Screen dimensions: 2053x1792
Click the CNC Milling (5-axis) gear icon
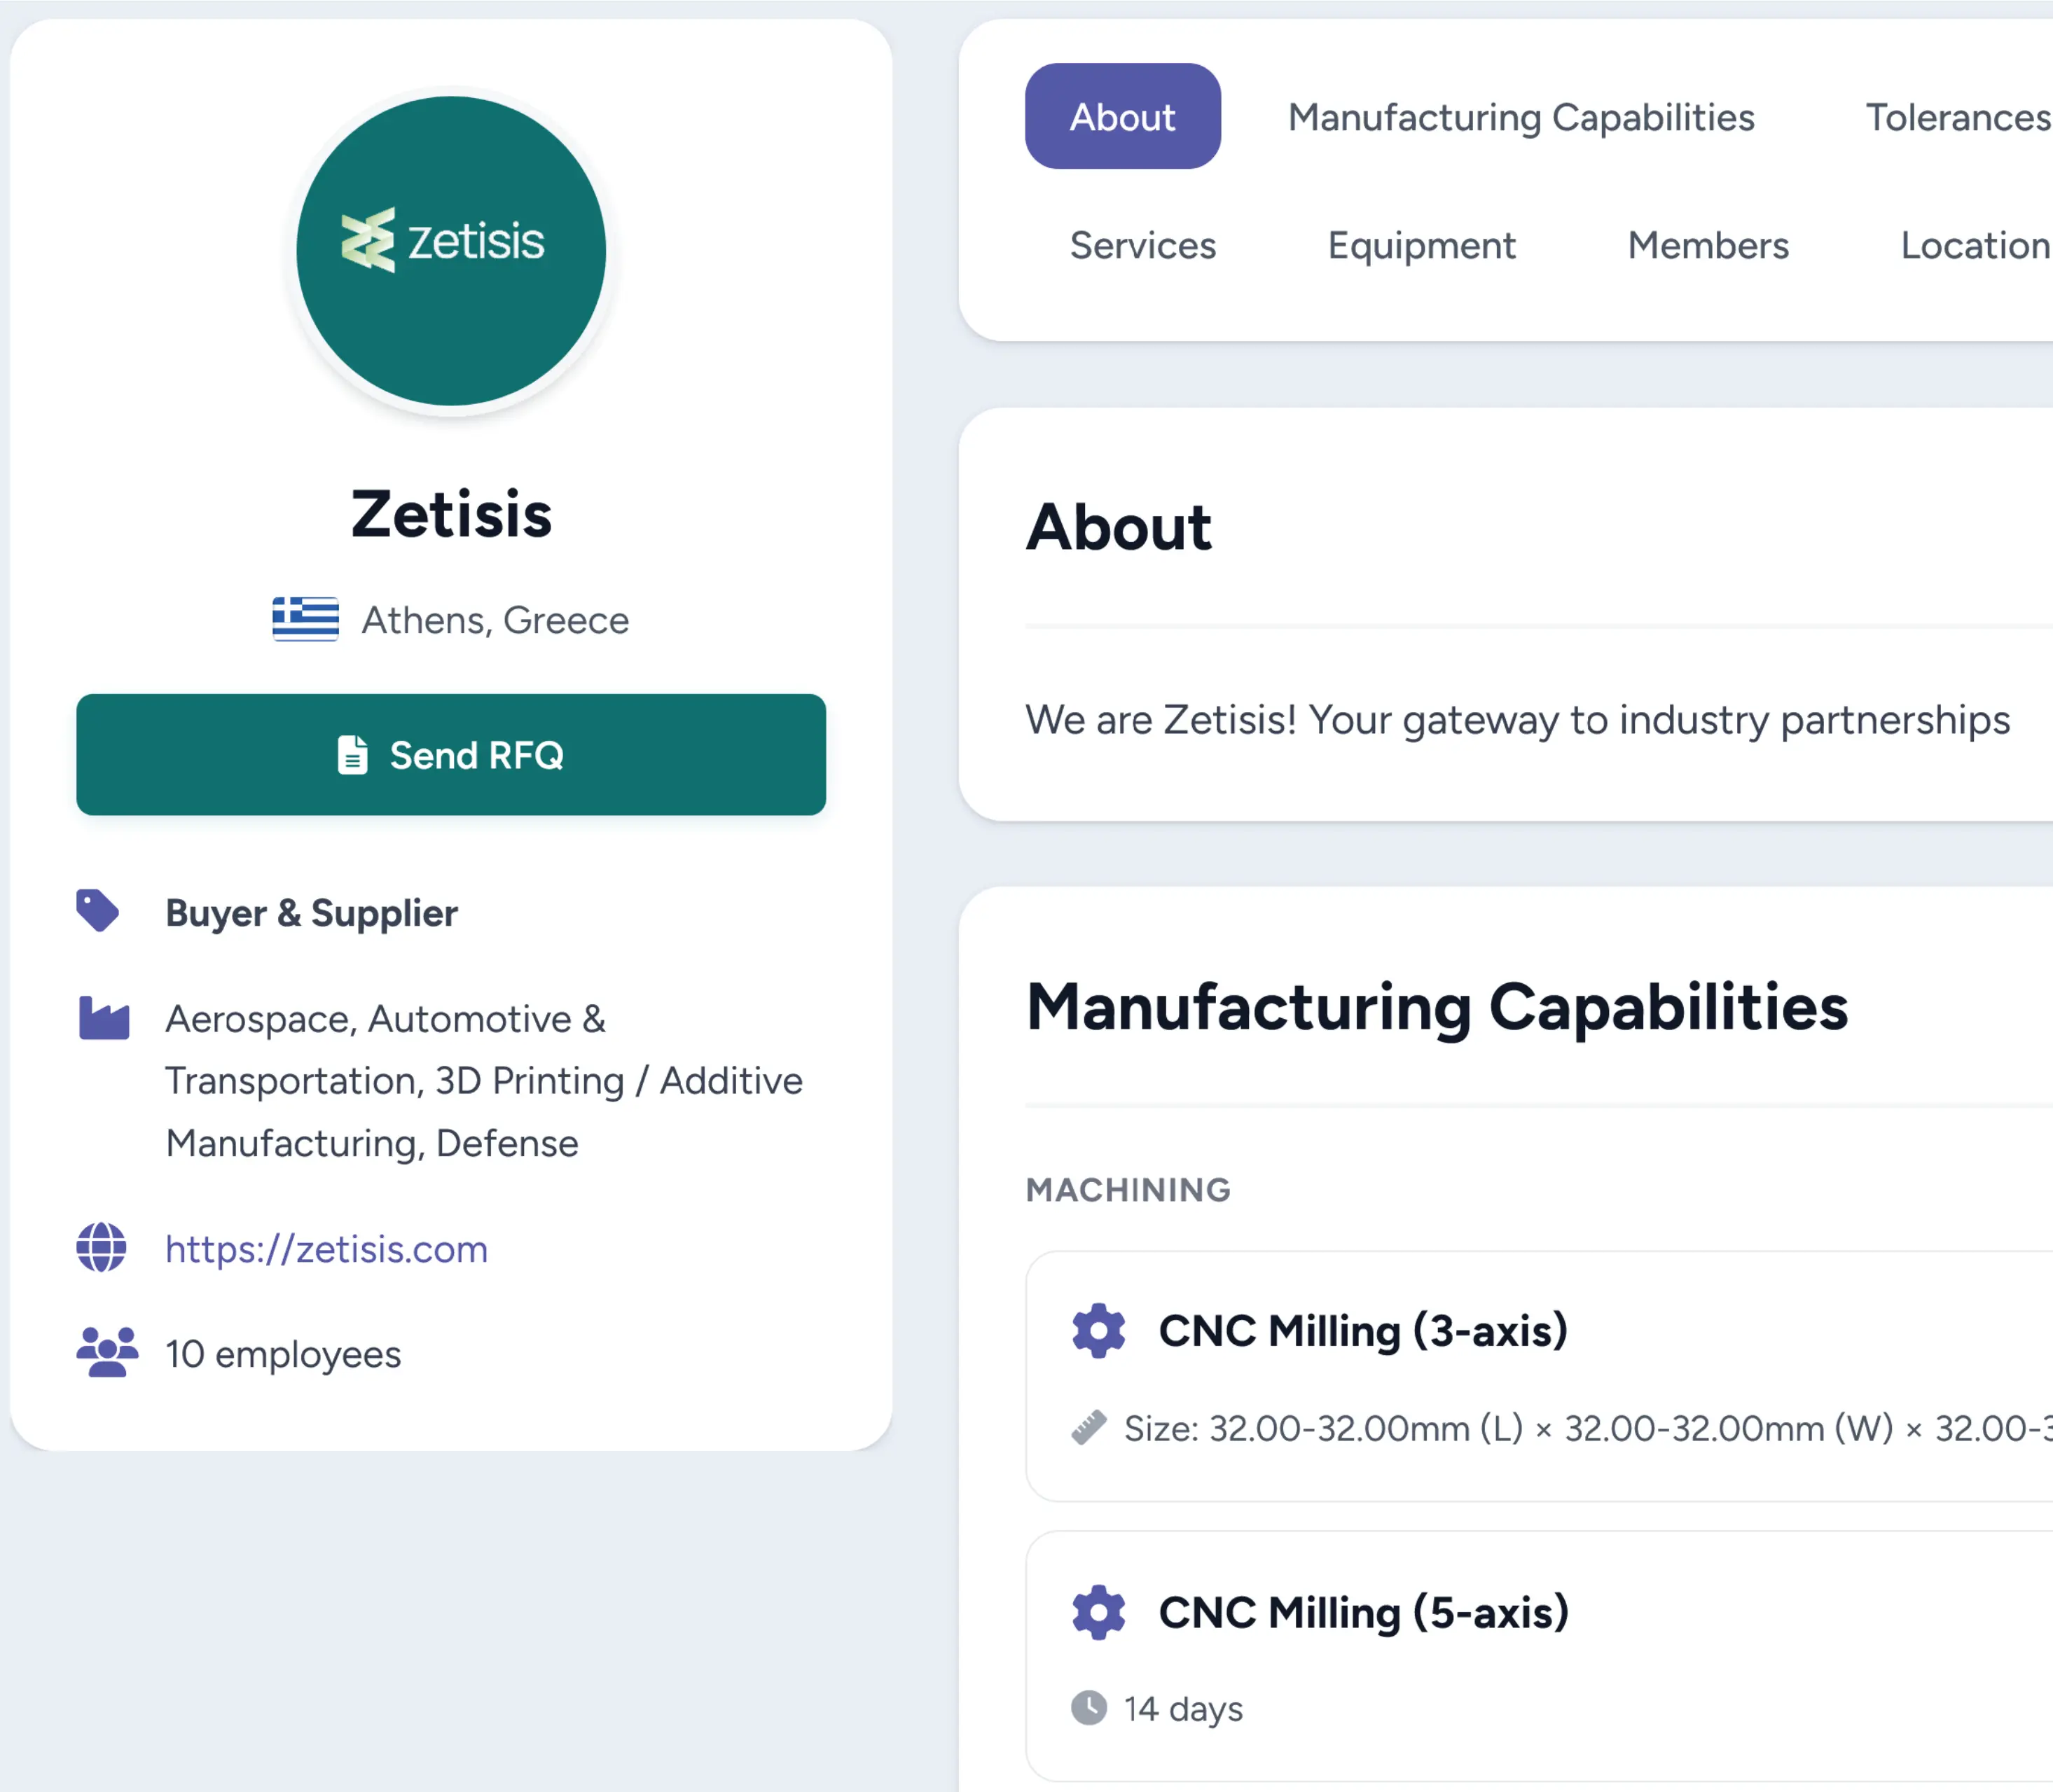click(1098, 1612)
